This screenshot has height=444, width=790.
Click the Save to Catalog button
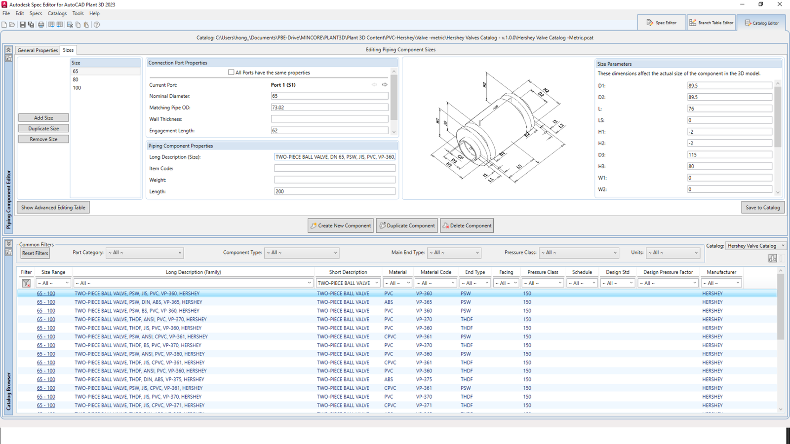763,208
